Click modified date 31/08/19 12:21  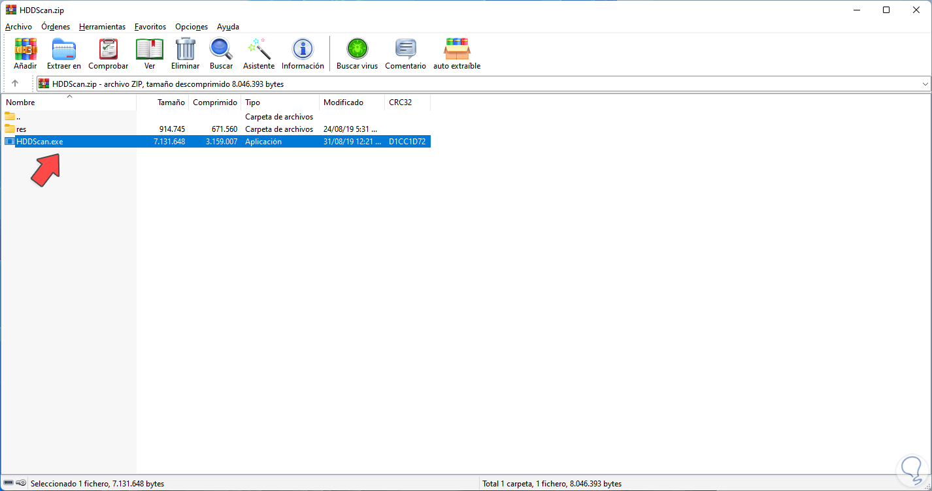(352, 141)
